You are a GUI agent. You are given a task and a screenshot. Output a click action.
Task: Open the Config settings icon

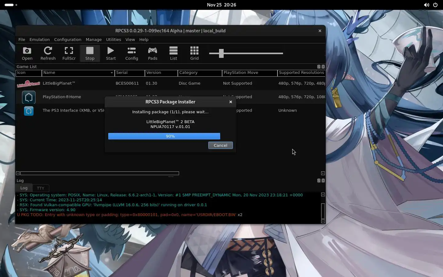(x=132, y=53)
